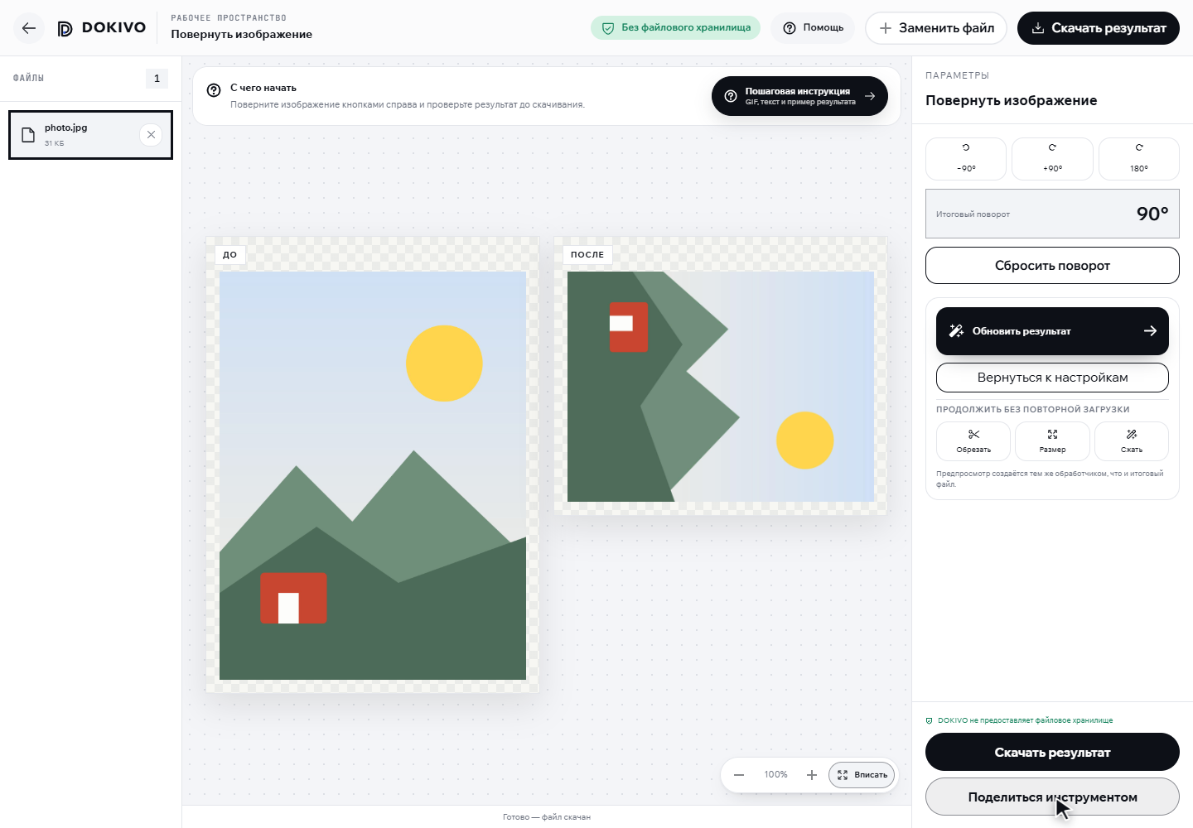Continue with Сжать compress tool

[1132, 441]
